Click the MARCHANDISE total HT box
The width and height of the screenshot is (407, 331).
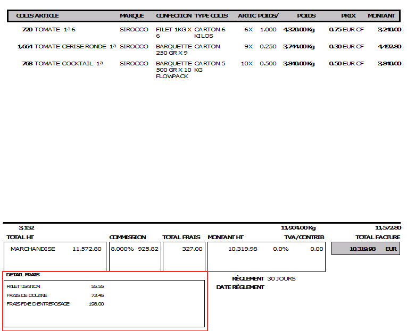pyautogui.click(x=55, y=249)
